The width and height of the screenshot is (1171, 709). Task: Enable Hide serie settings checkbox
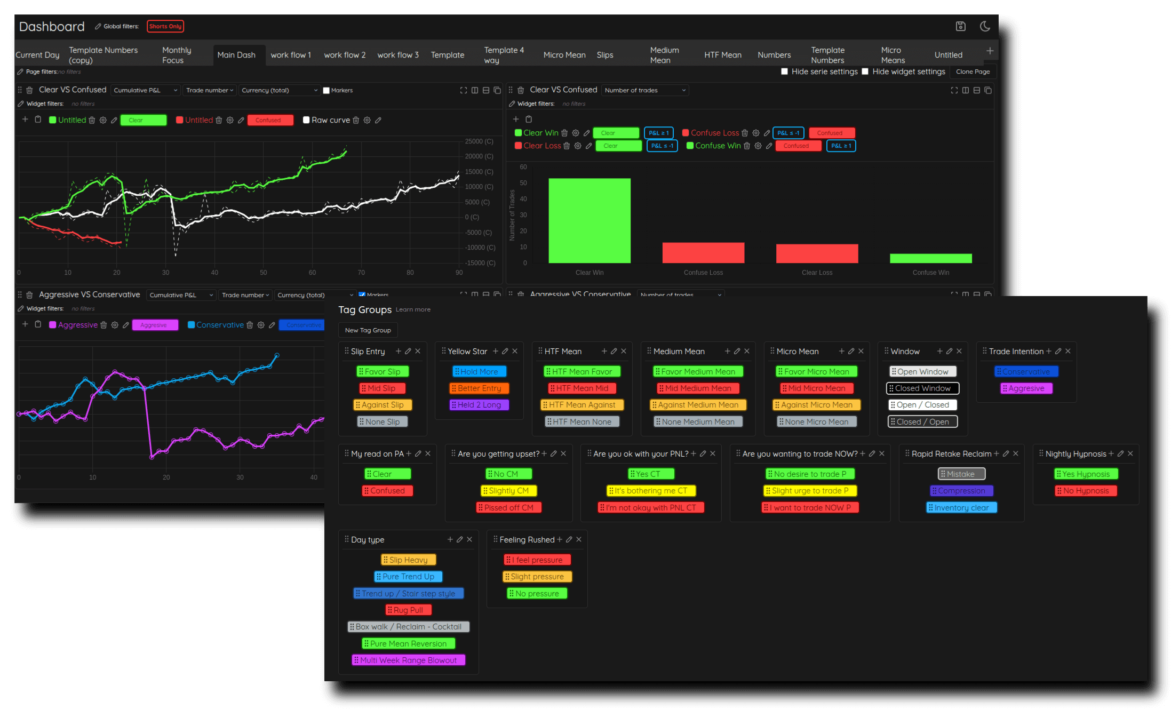[x=784, y=71]
